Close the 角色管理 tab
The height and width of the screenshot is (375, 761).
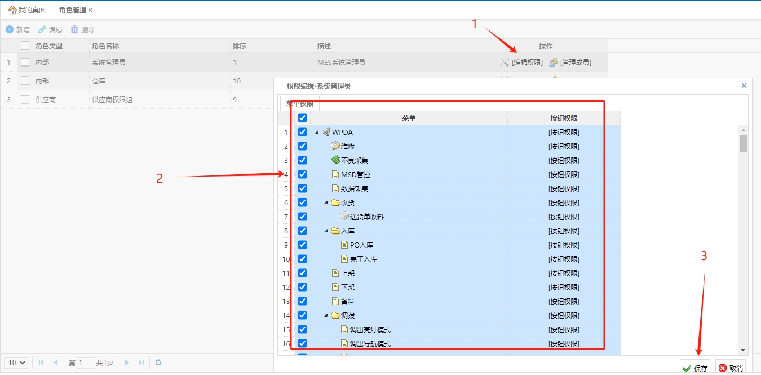point(90,10)
